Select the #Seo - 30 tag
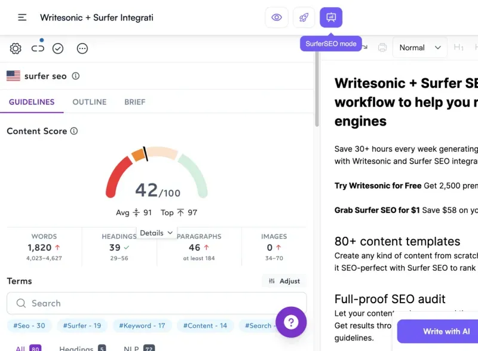The image size is (478, 351). tap(29, 325)
